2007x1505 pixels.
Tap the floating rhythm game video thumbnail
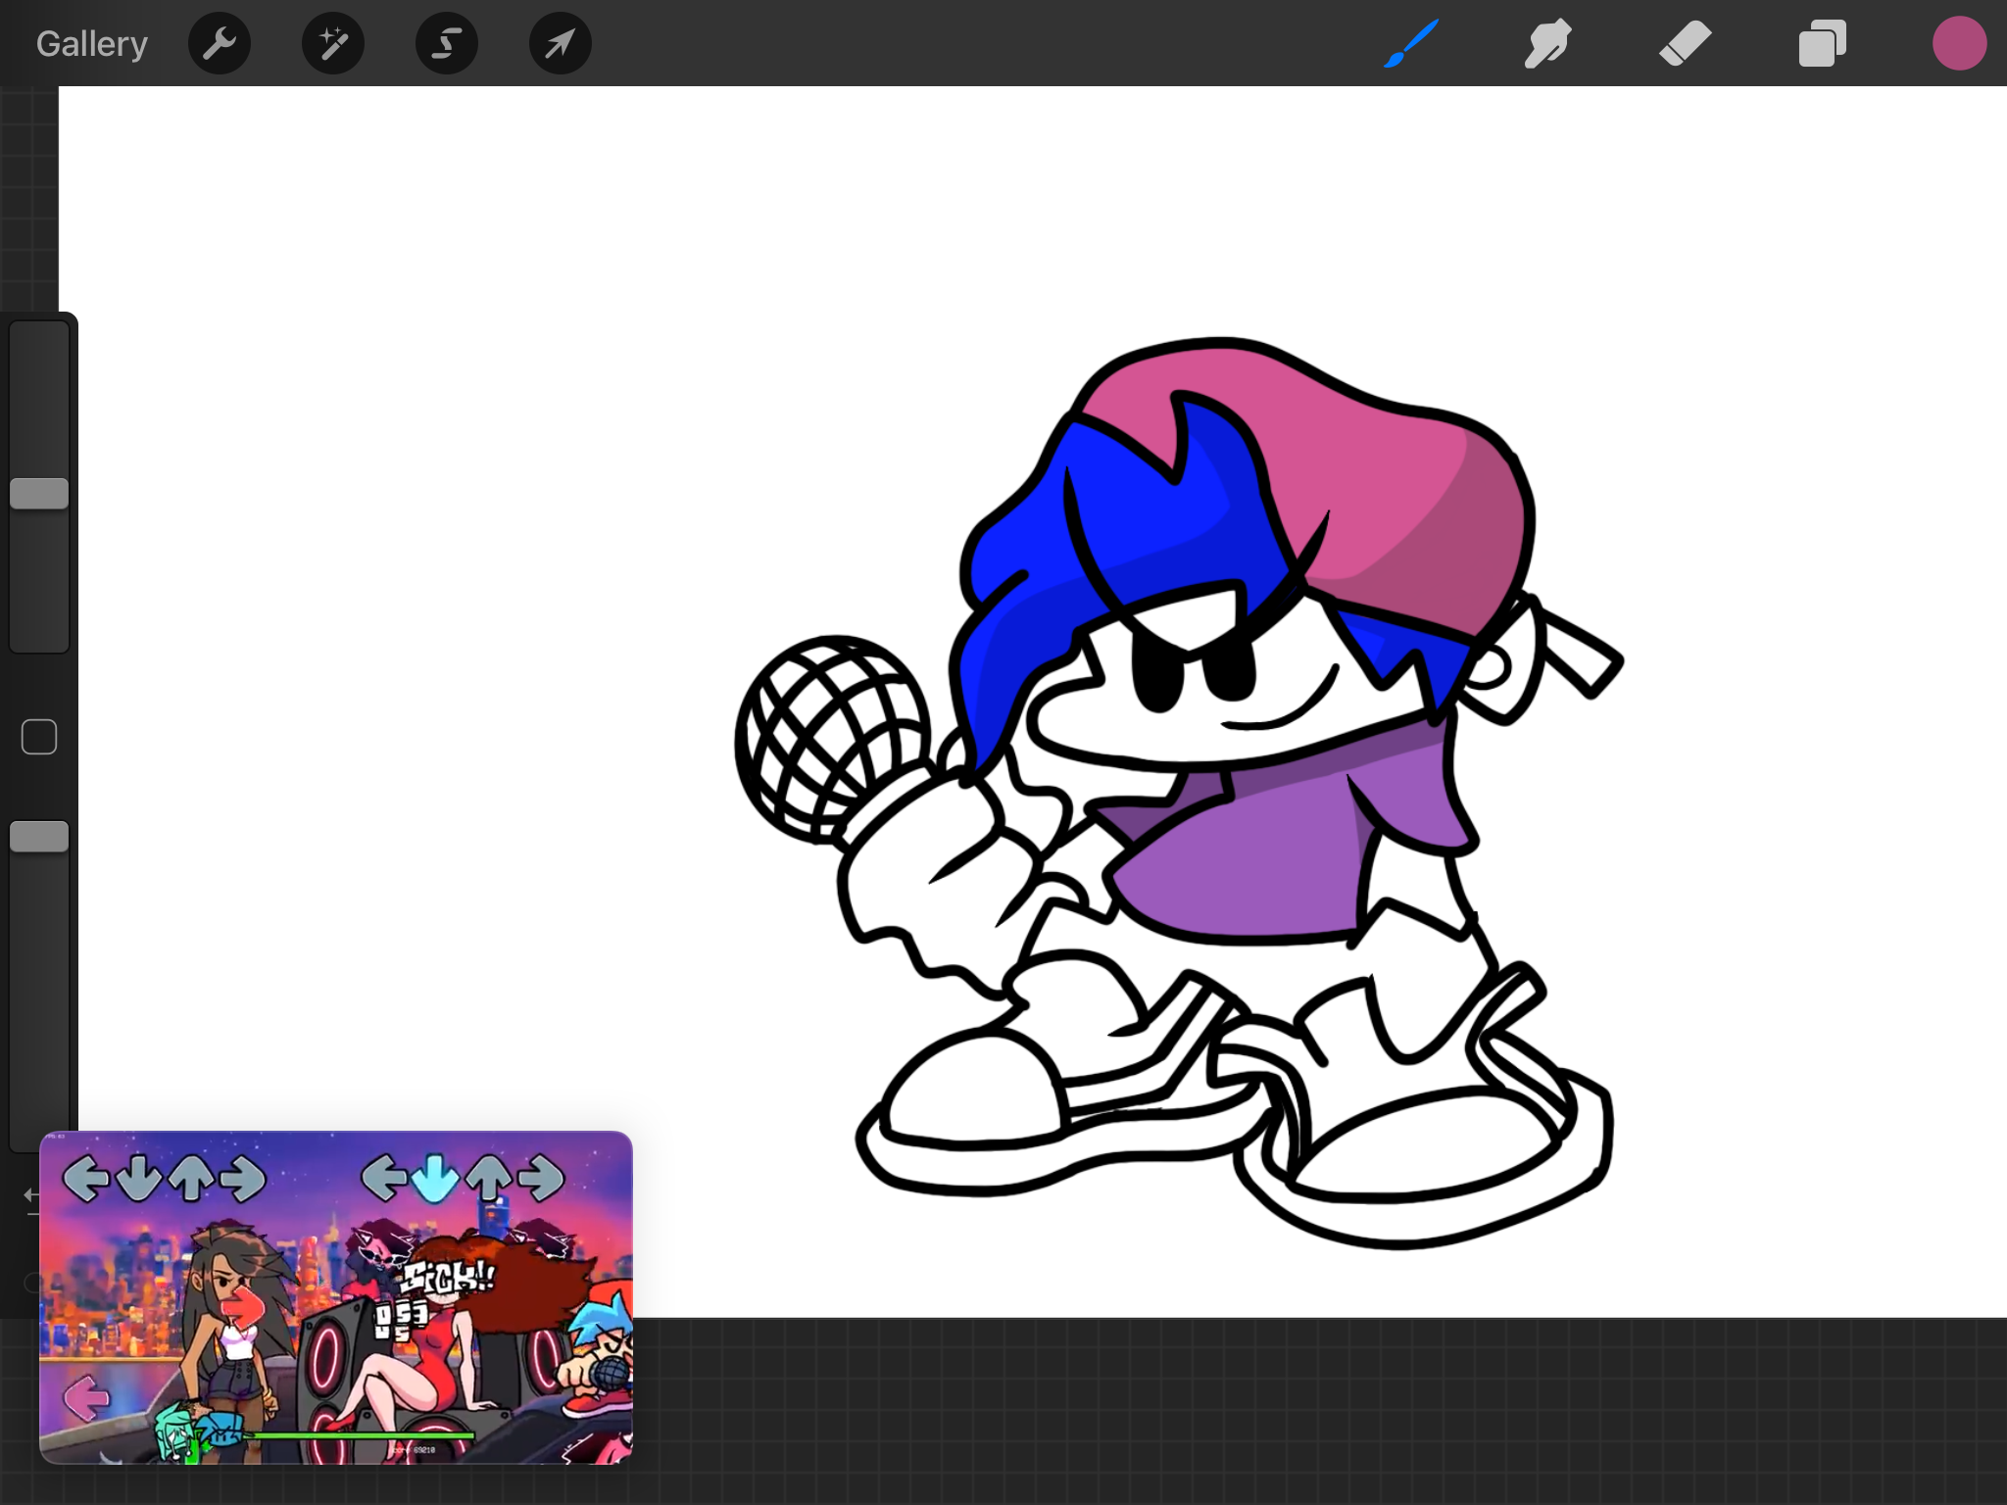coord(335,1297)
